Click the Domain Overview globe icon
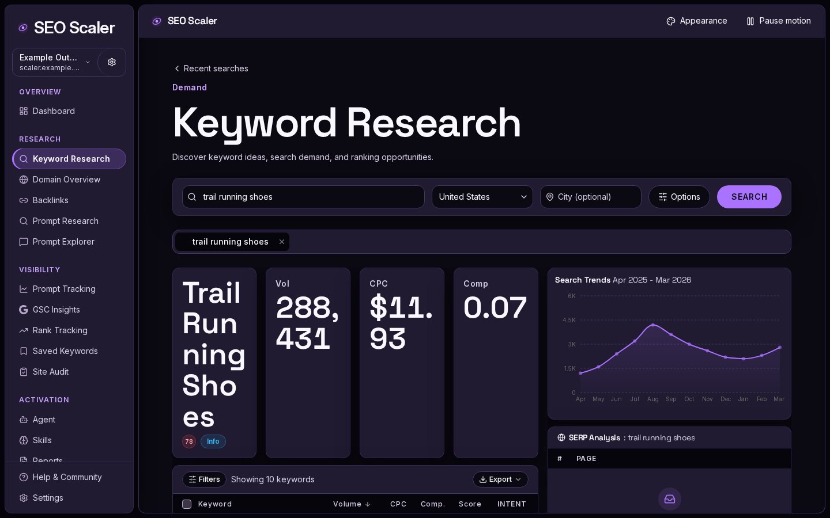The image size is (830, 518). tap(24, 180)
